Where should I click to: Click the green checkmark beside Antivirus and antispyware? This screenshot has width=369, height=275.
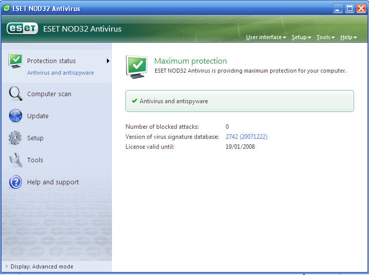pyautogui.click(x=134, y=101)
